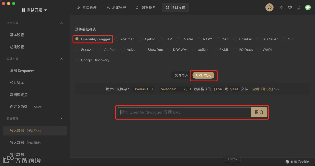Click the sync refresh icon in the header

coord(269,8)
